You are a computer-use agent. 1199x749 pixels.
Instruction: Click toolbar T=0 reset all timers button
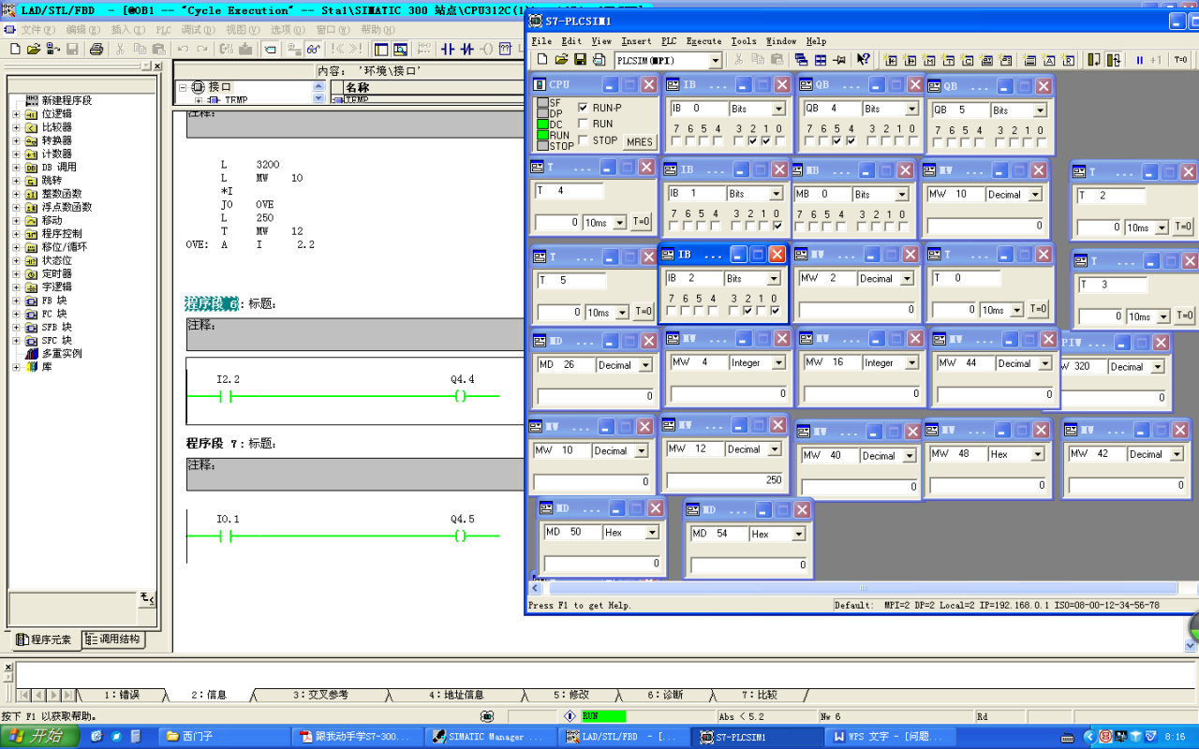pyautogui.click(x=1180, y=60)
